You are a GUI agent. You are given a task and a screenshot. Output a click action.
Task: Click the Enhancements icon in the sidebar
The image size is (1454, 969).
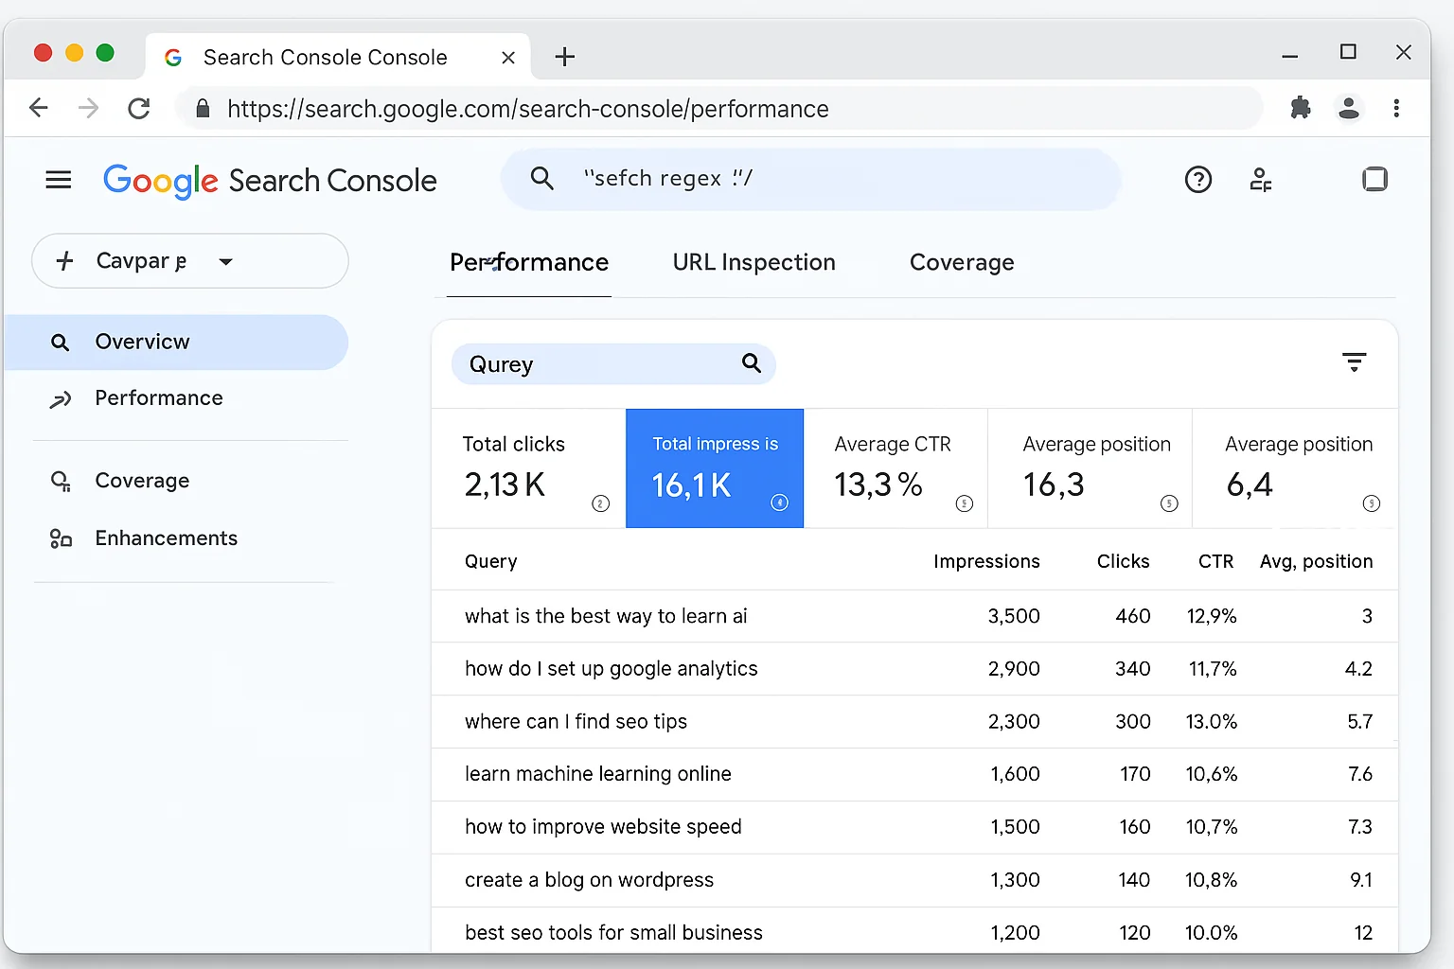tap(61, 538)
